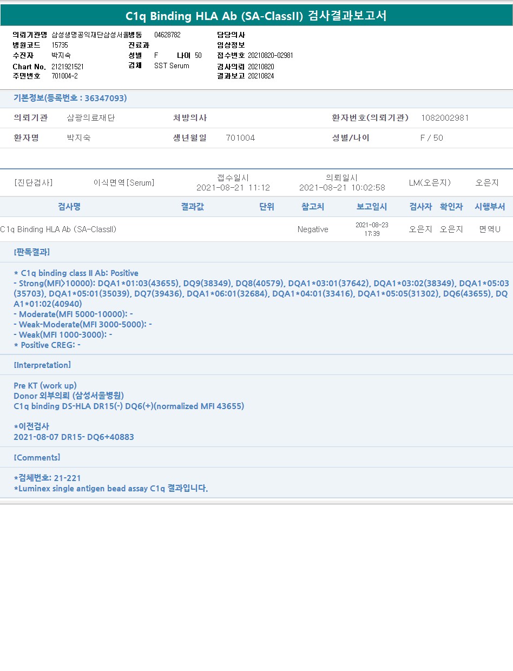
Task: Click the 참고치 column header
Action: [313, 207]
